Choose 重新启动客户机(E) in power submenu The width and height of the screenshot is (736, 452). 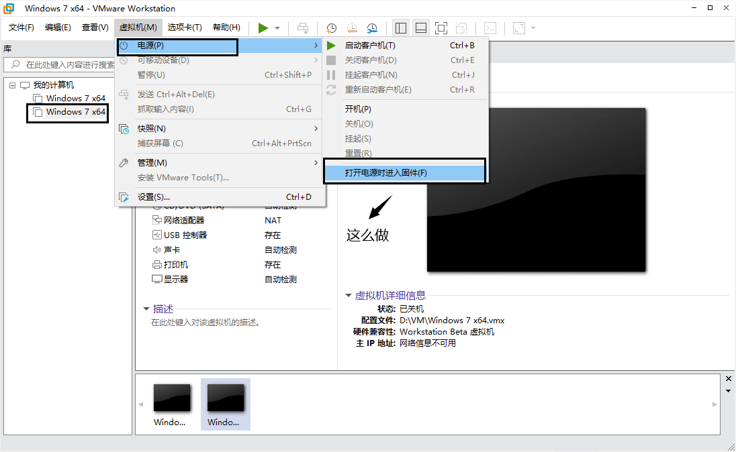(x=406, y=90)
